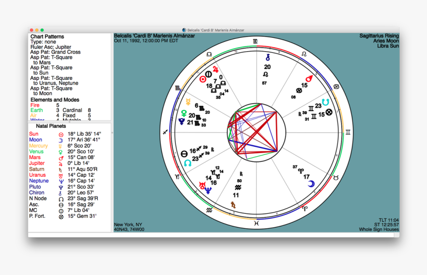Click the North Node glyph in planets list
The image size is (427, 275).
[61, 199]
